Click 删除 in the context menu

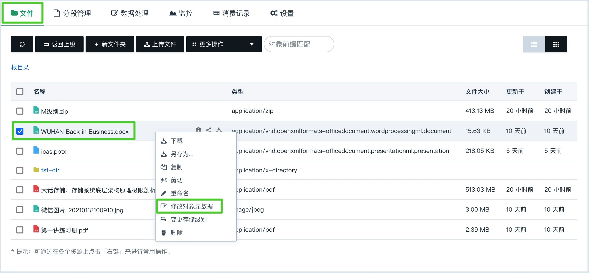(x=176, y=233)
